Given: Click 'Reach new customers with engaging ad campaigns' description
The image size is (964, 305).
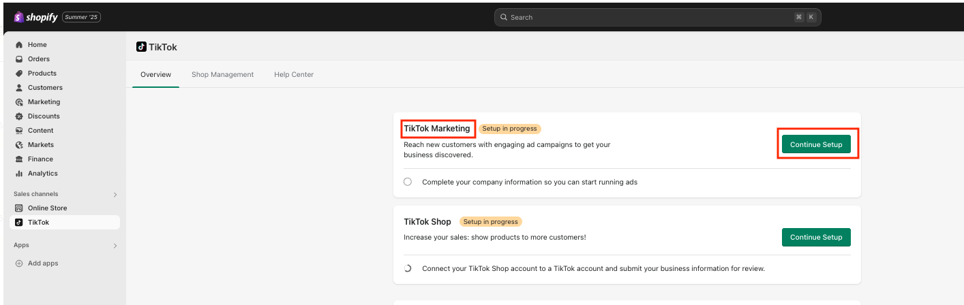Looking at the screenshot, I should pos(507,150).
